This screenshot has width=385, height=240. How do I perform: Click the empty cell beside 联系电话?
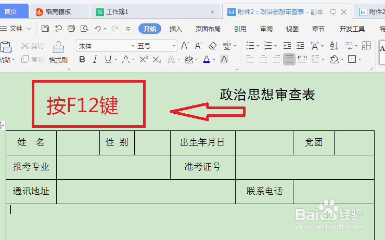pos(333,192)
